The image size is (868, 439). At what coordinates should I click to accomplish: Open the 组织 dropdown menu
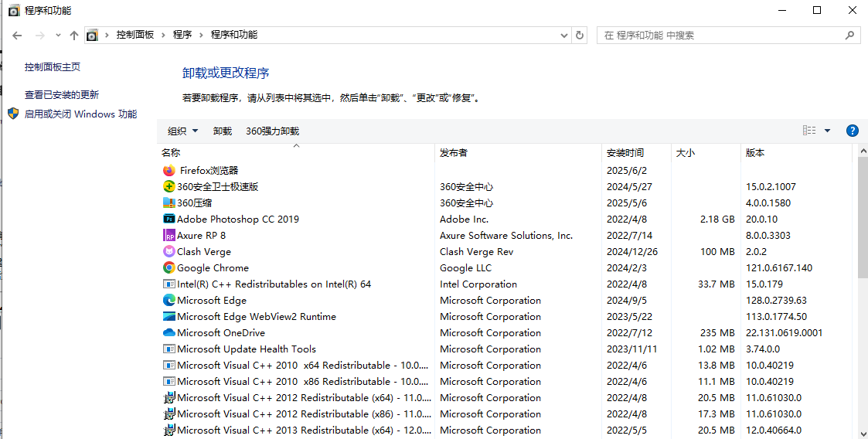182,131
